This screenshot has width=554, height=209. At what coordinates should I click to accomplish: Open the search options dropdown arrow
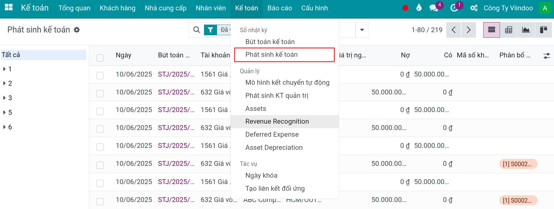[362, 30]
